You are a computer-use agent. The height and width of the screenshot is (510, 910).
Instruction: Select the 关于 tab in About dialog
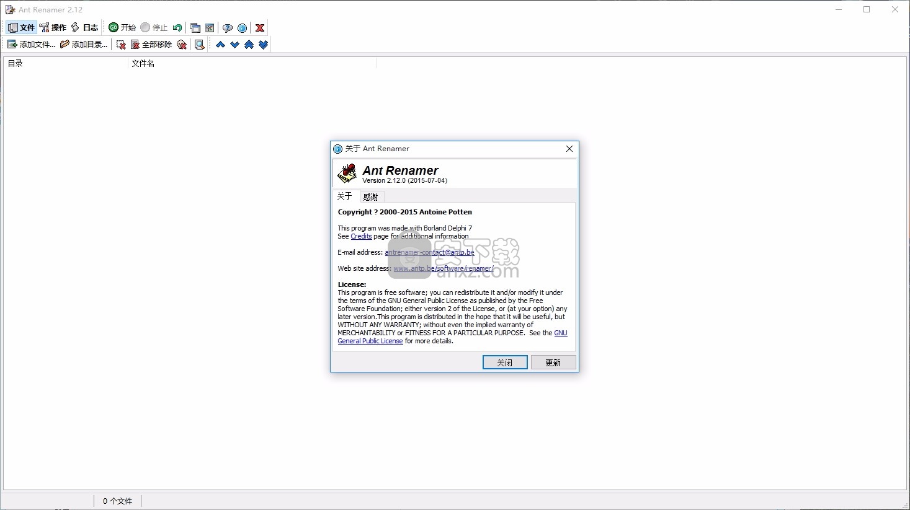345,196
